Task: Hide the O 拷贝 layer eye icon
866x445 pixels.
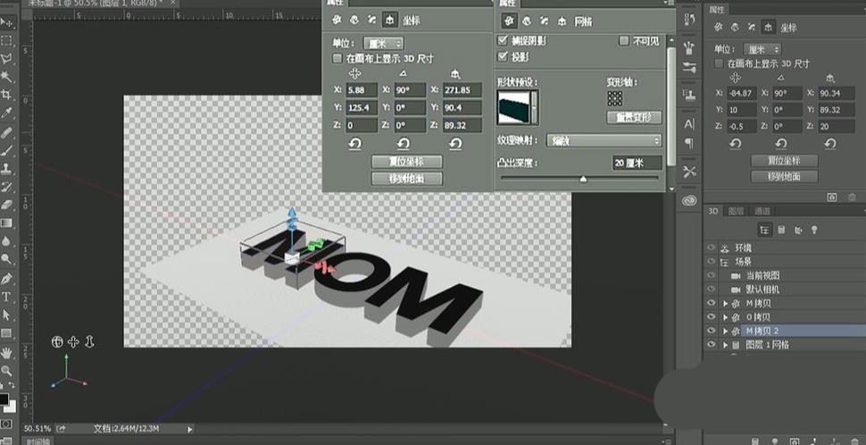Action: pos(712,316)
